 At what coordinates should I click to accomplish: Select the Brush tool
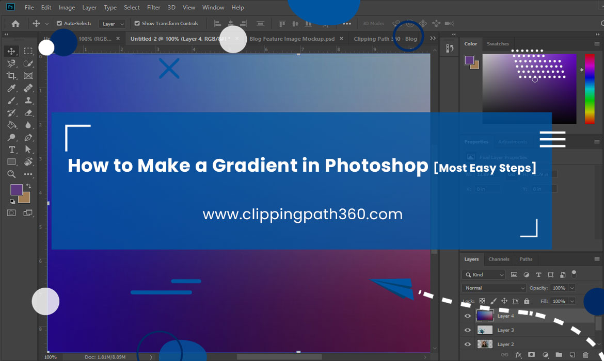tap(11, 101)
